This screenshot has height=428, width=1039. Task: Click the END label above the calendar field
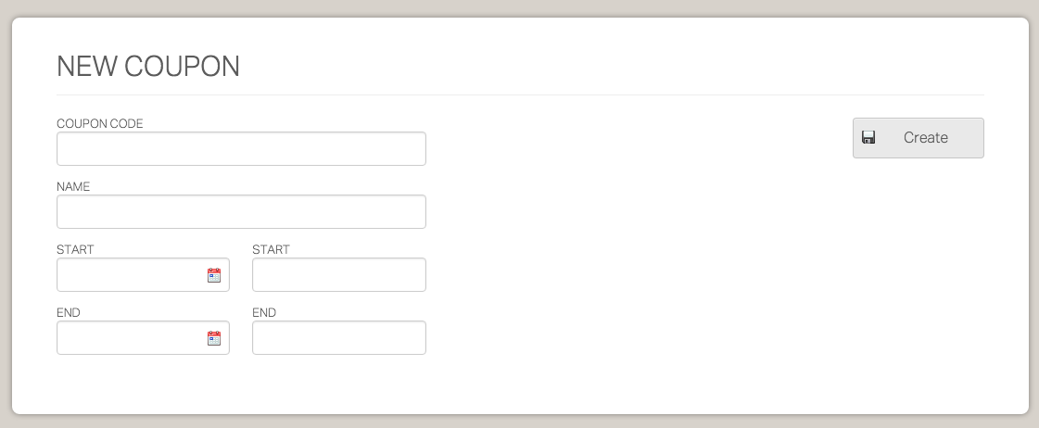pyautogui.click(x=69, y=312)
